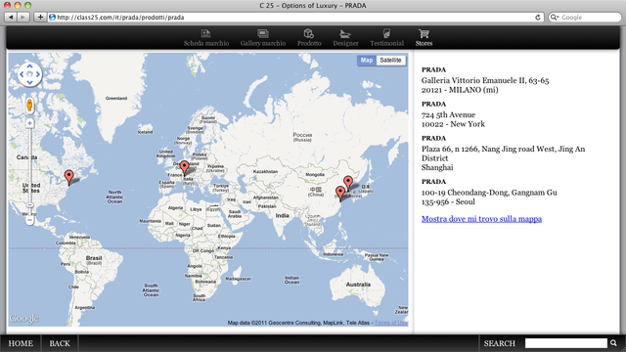
Task: Click the New York map pin
Action: pyautogui.click(x=69, y=178)
